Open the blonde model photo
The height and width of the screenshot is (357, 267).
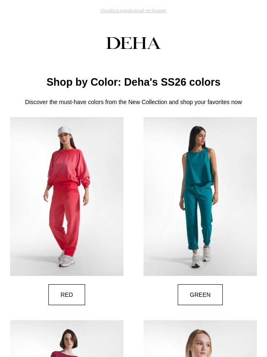(200, 339)
